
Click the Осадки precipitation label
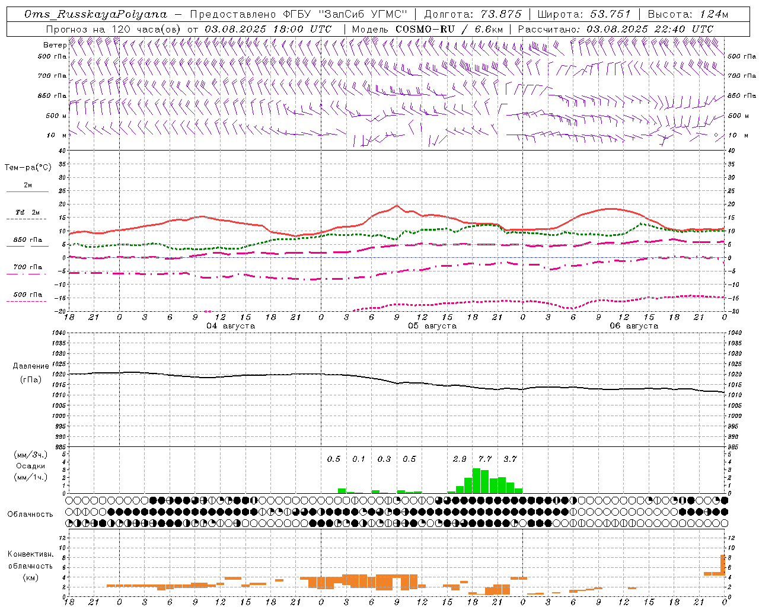pos(30,466)
